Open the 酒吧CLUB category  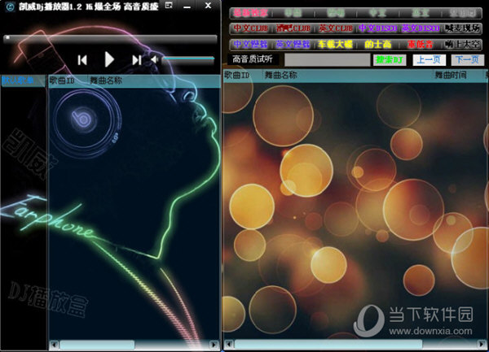293,28
